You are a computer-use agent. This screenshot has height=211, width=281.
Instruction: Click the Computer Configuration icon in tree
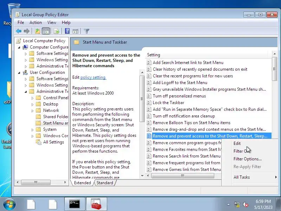(x=25, y=47)
